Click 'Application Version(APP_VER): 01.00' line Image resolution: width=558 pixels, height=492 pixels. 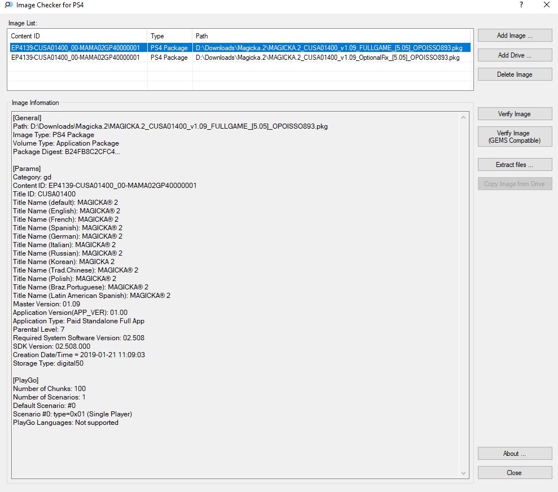pyautogui.click(x=70, y=313)
